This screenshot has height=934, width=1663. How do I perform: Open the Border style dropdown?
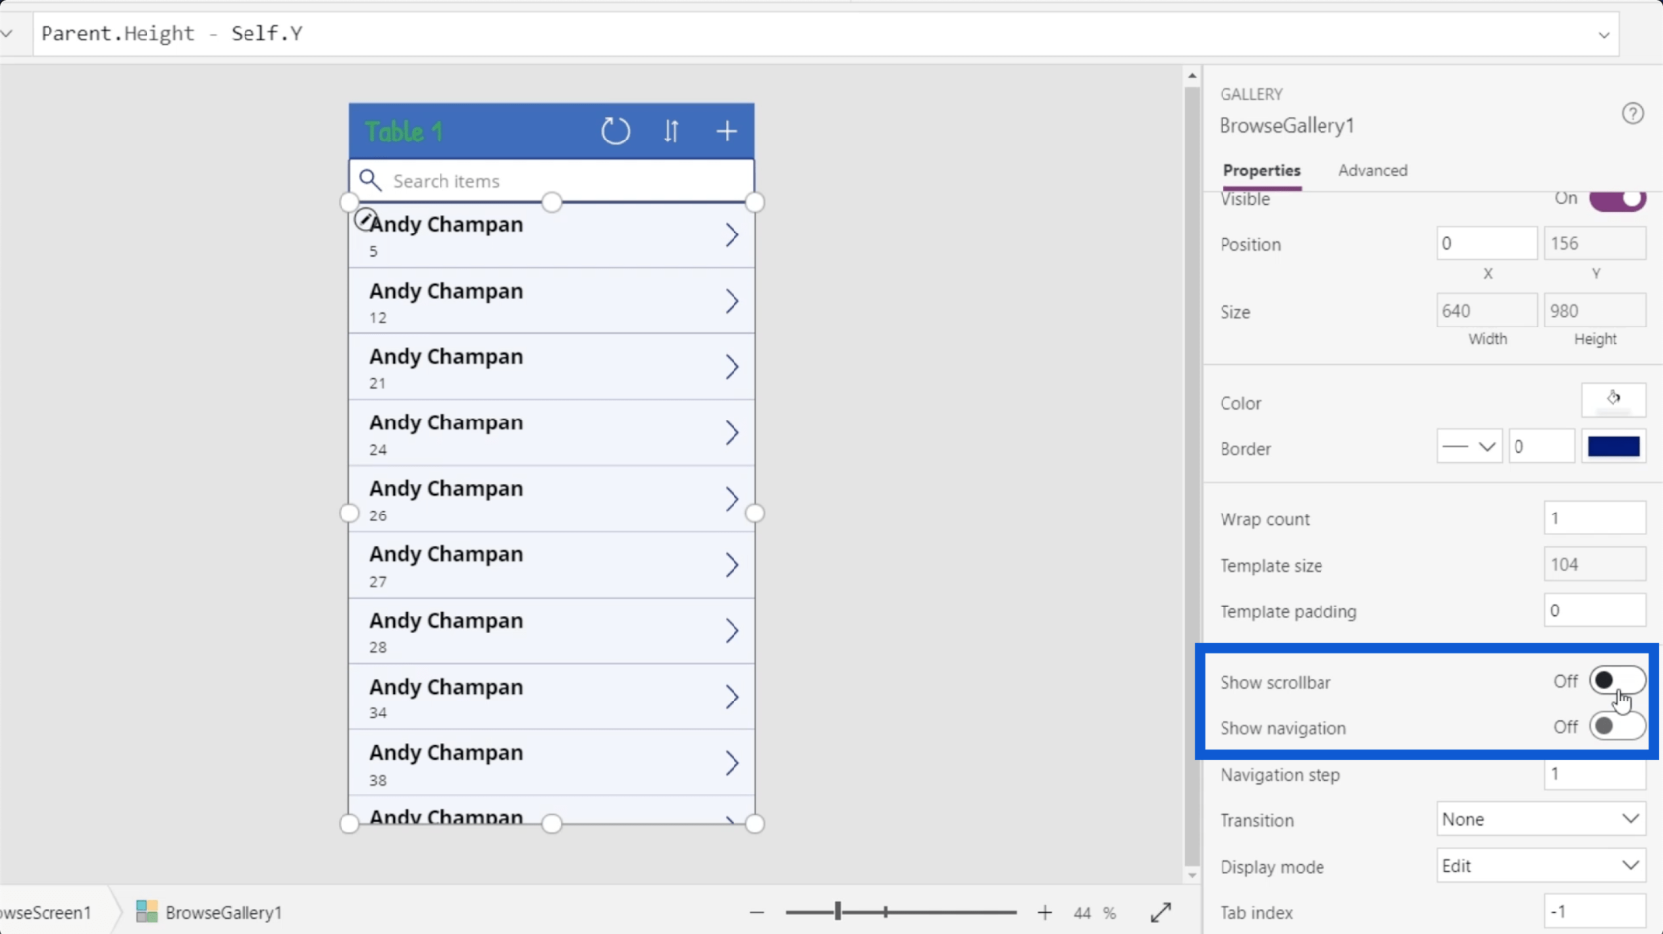click(1469, 447)
